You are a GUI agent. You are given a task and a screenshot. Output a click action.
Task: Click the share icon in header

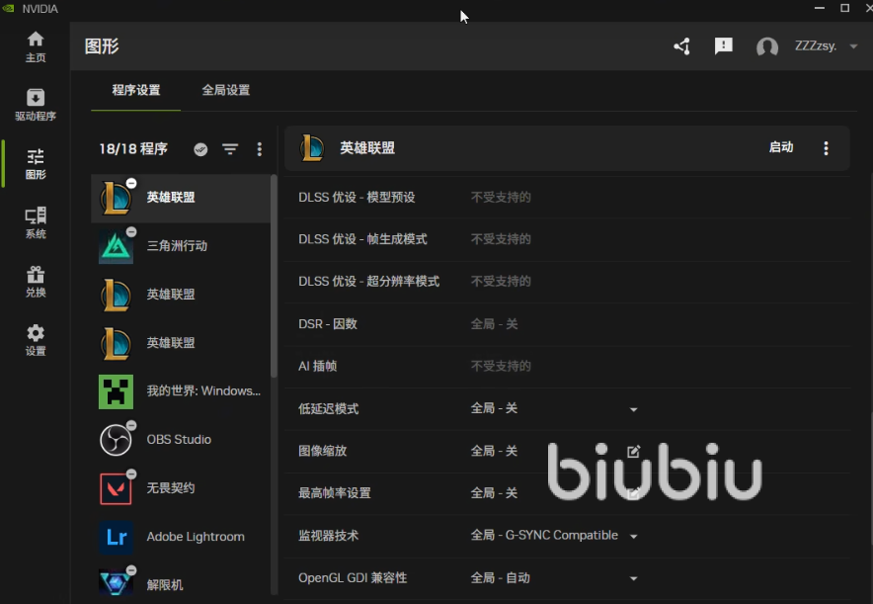(681, 46)
